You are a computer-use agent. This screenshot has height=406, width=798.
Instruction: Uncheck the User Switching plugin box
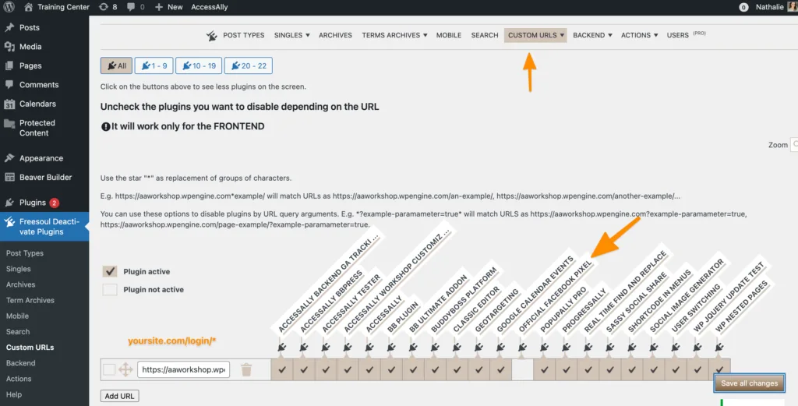(x=676, y=370)
